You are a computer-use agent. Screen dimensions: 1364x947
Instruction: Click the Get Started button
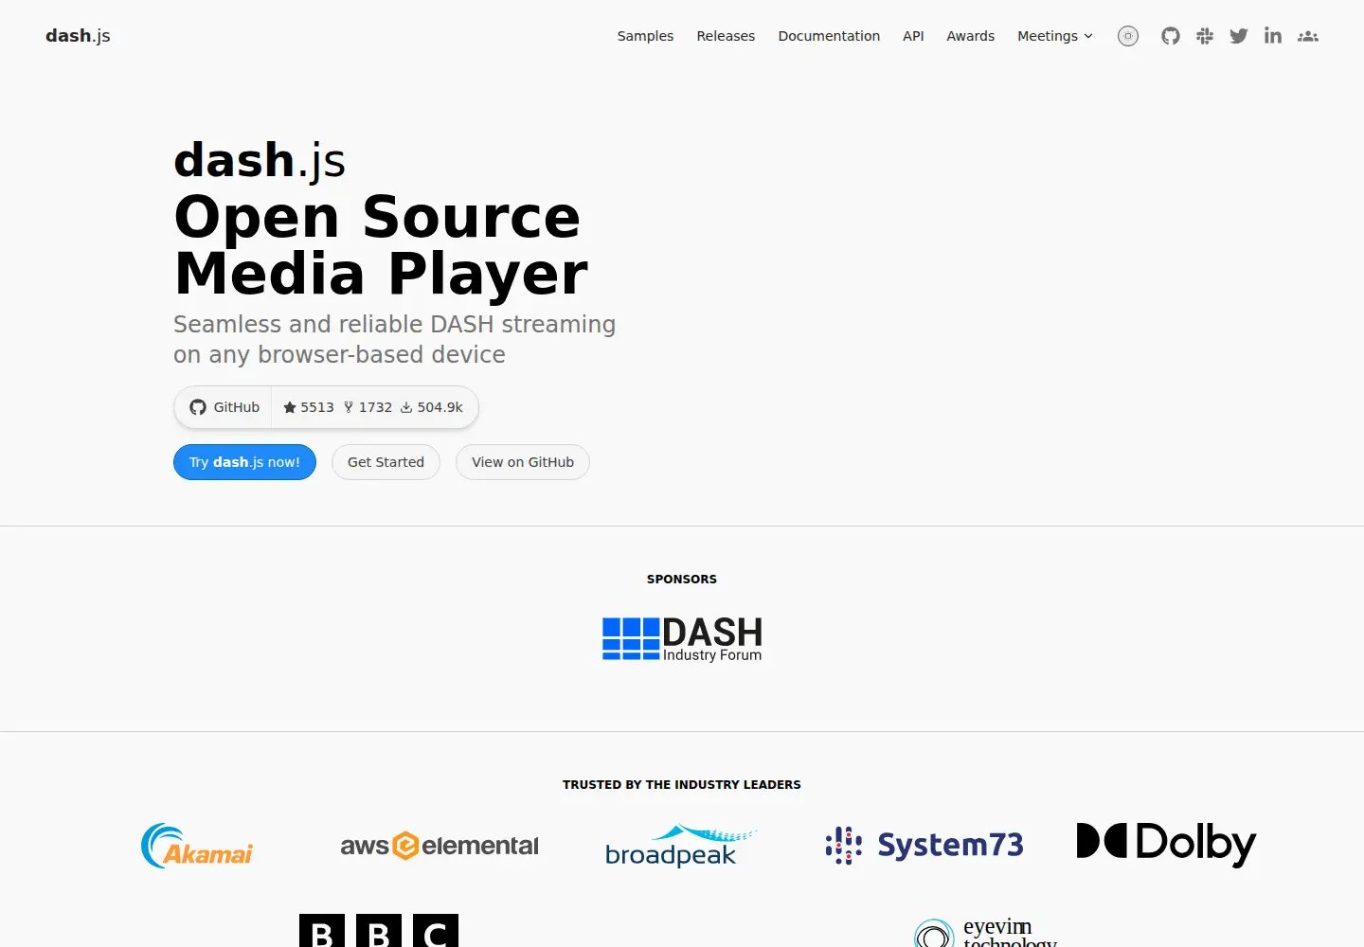coord(386,462)
